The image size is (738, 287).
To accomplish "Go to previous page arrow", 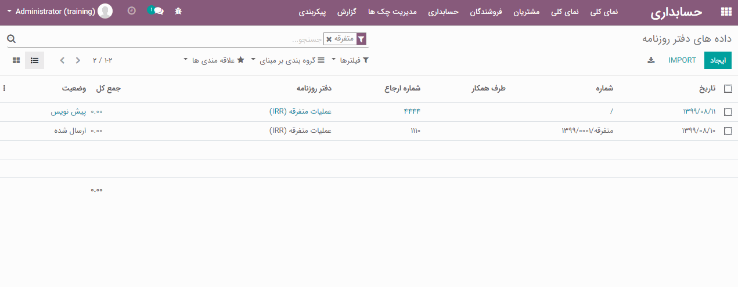I will click(x=78, y=60).
